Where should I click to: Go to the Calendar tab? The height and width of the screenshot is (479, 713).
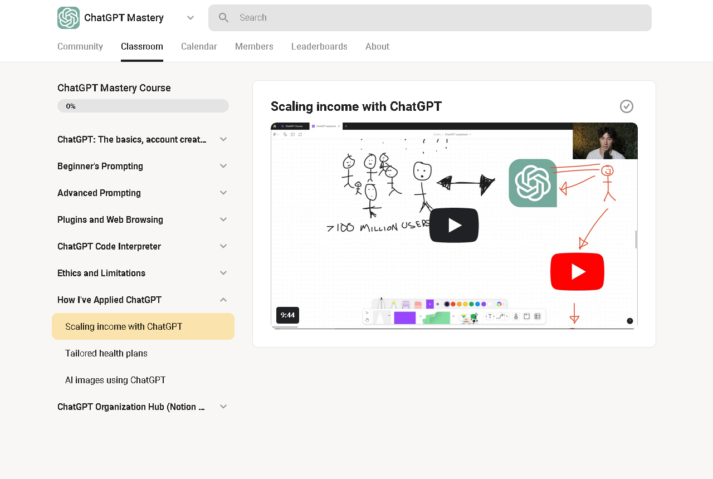(x=199, y=47)
